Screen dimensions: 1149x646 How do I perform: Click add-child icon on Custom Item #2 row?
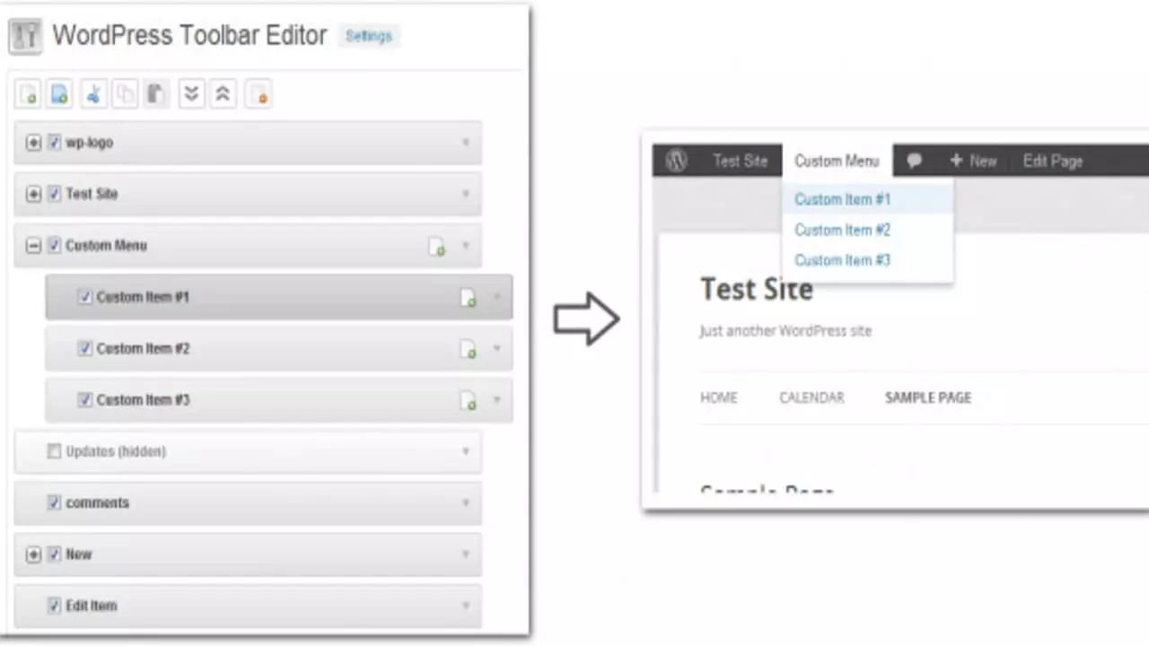pos(468,349)
